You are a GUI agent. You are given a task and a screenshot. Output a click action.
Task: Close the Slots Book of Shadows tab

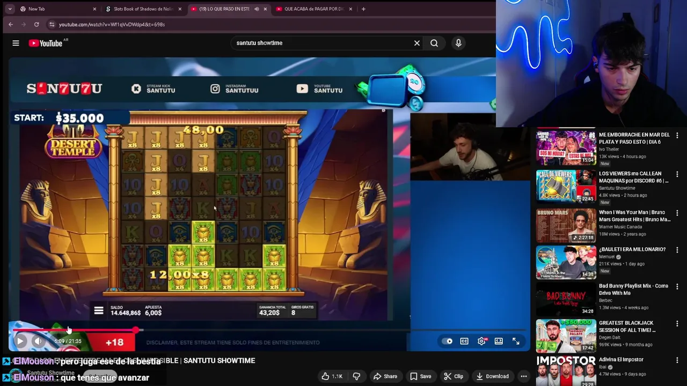click(x=180, y=9)
